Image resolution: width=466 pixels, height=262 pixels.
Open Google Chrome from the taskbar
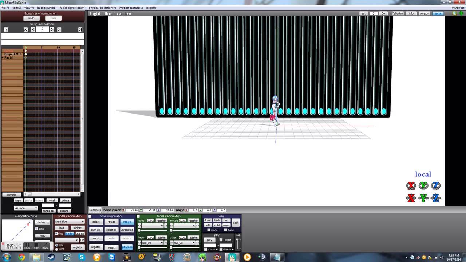point(21,257)
